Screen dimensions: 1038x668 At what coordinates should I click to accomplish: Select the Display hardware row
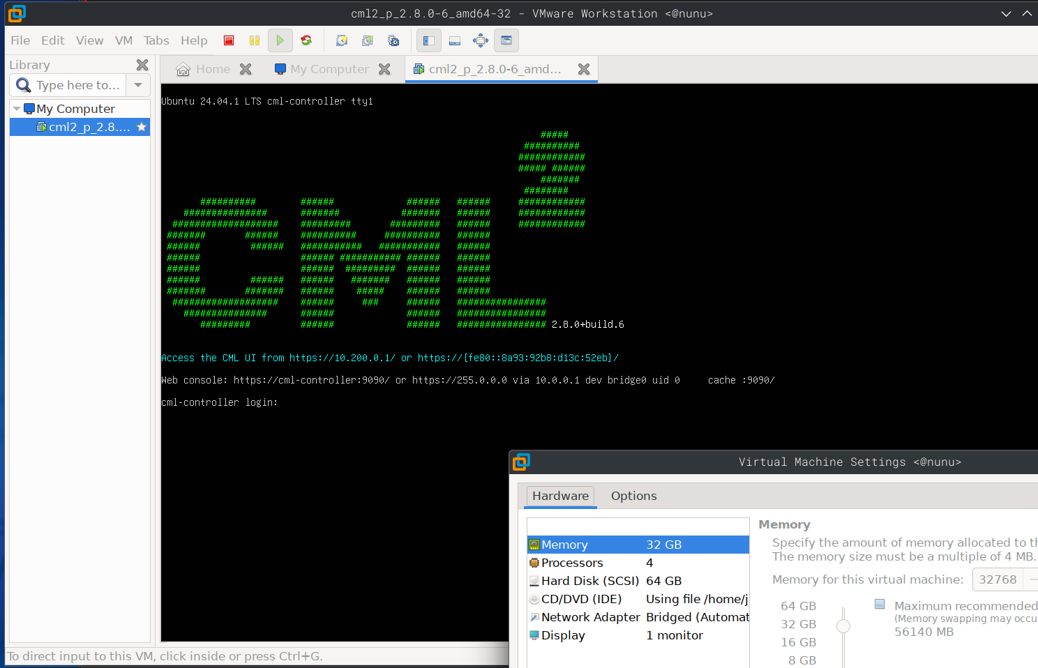click(x=638, y=635)
